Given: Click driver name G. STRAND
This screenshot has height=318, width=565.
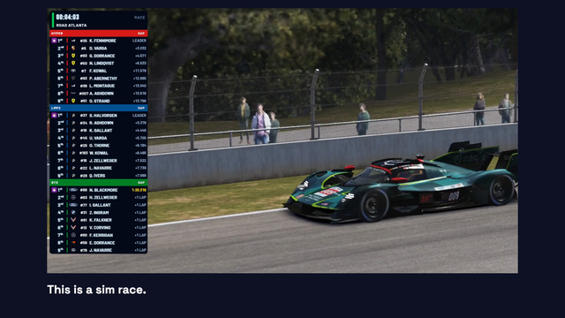Looking at the screenshot, I should tap(100, 101).
